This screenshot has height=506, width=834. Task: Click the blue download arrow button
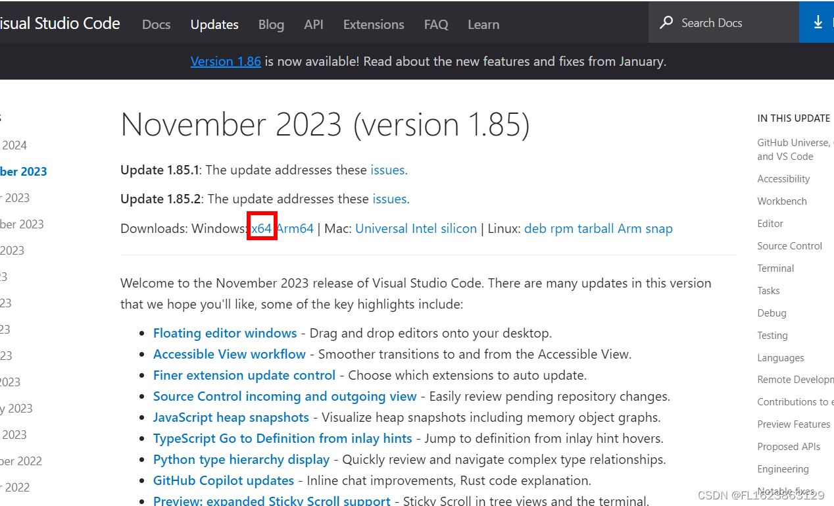point(817,22)
